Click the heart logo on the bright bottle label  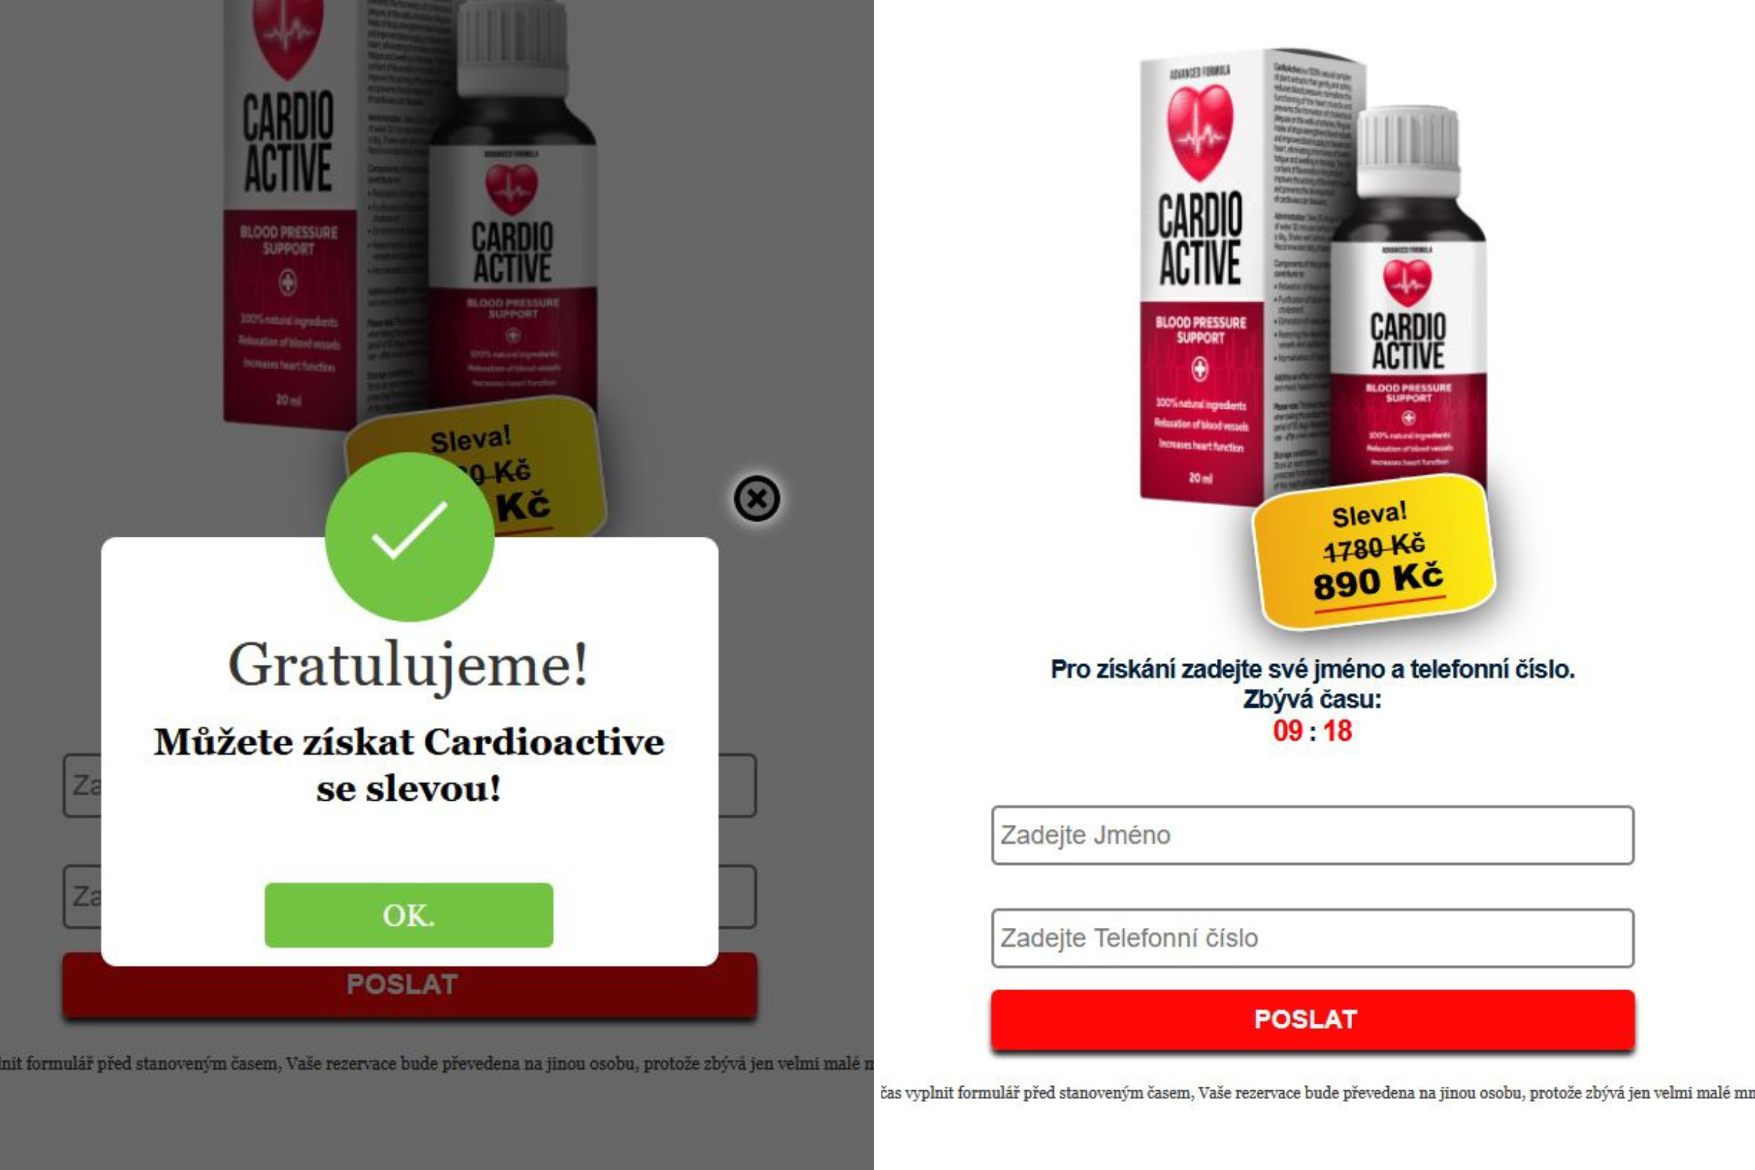coord(1407,282)
